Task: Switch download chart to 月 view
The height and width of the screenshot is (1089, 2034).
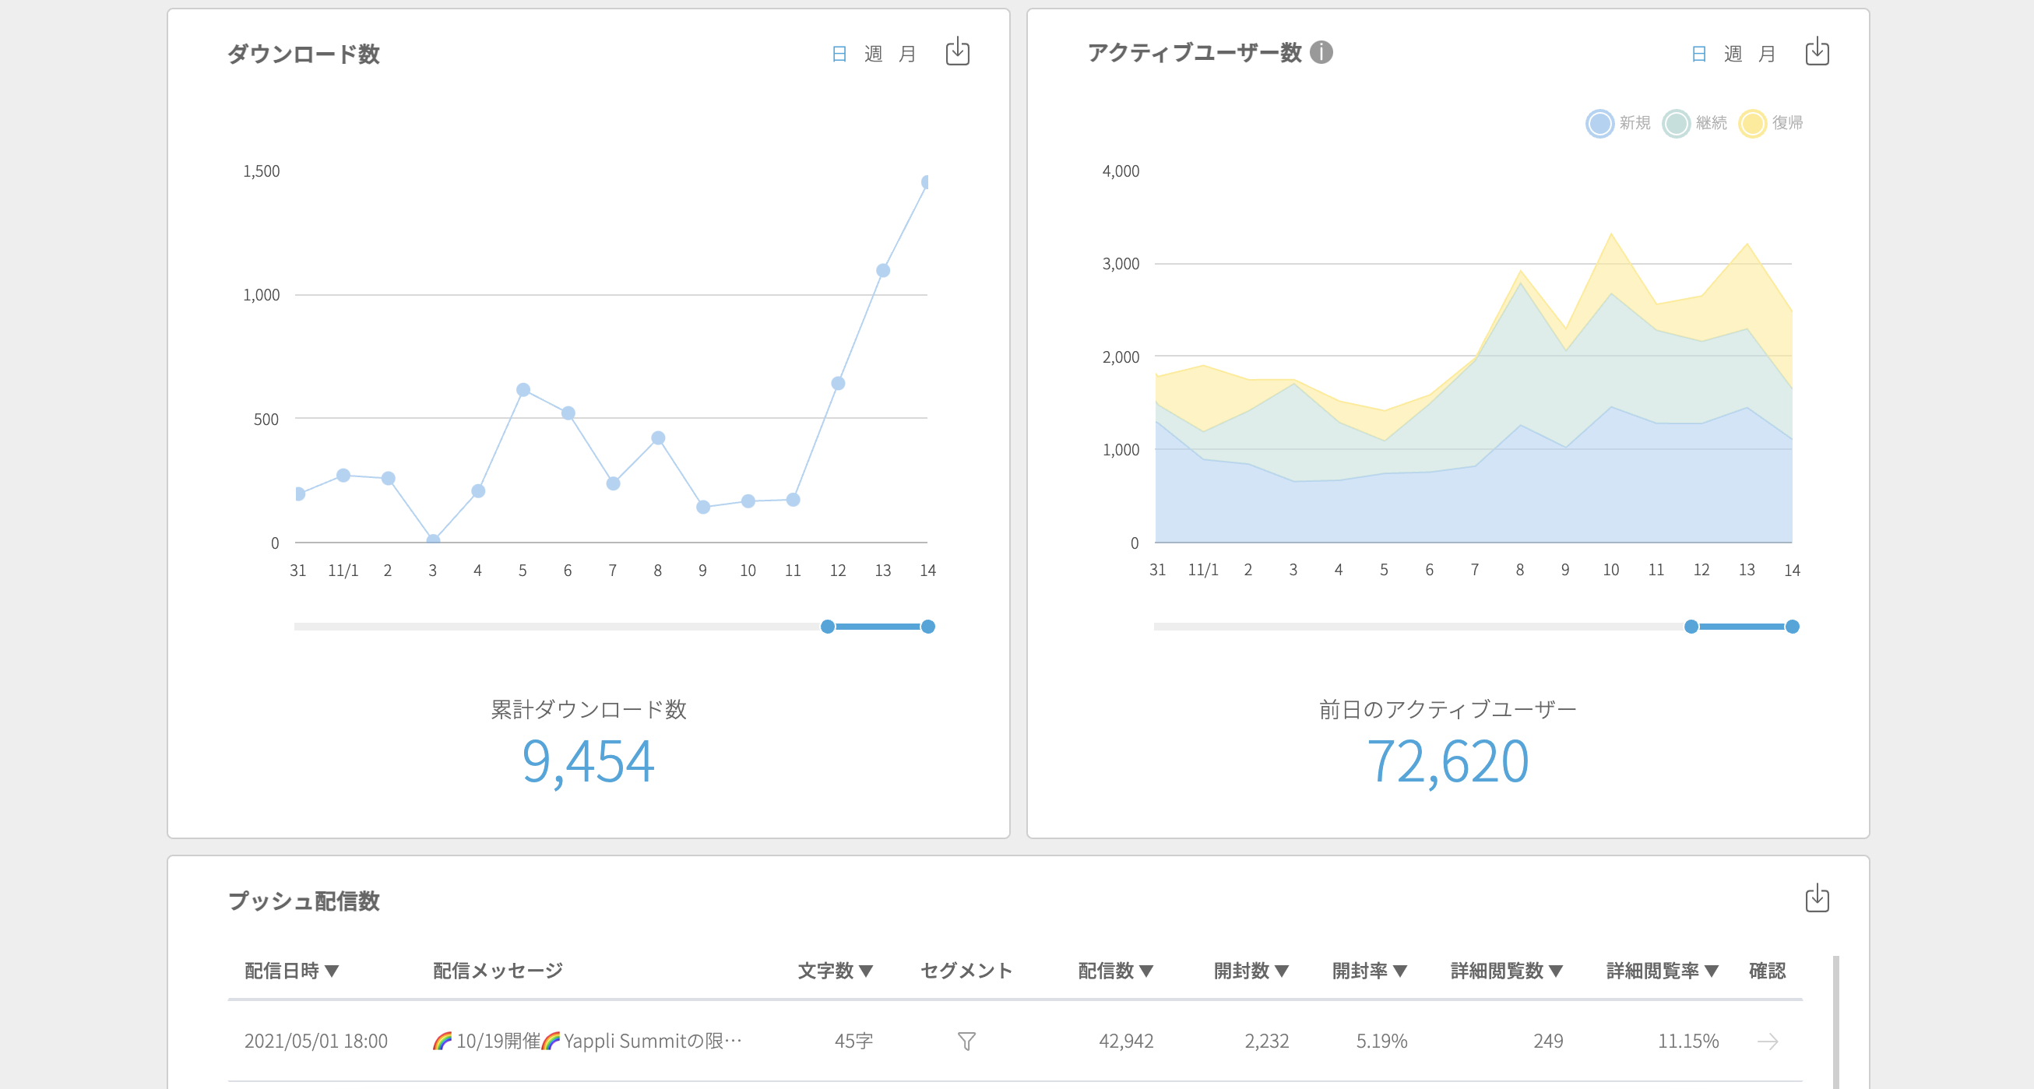Action: point(907,54)
